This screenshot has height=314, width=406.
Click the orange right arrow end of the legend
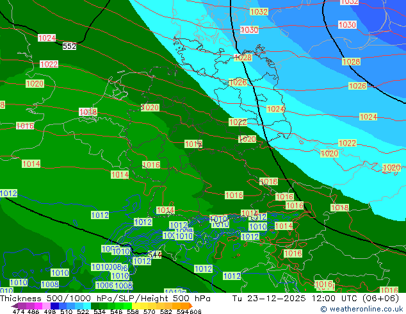191,306
